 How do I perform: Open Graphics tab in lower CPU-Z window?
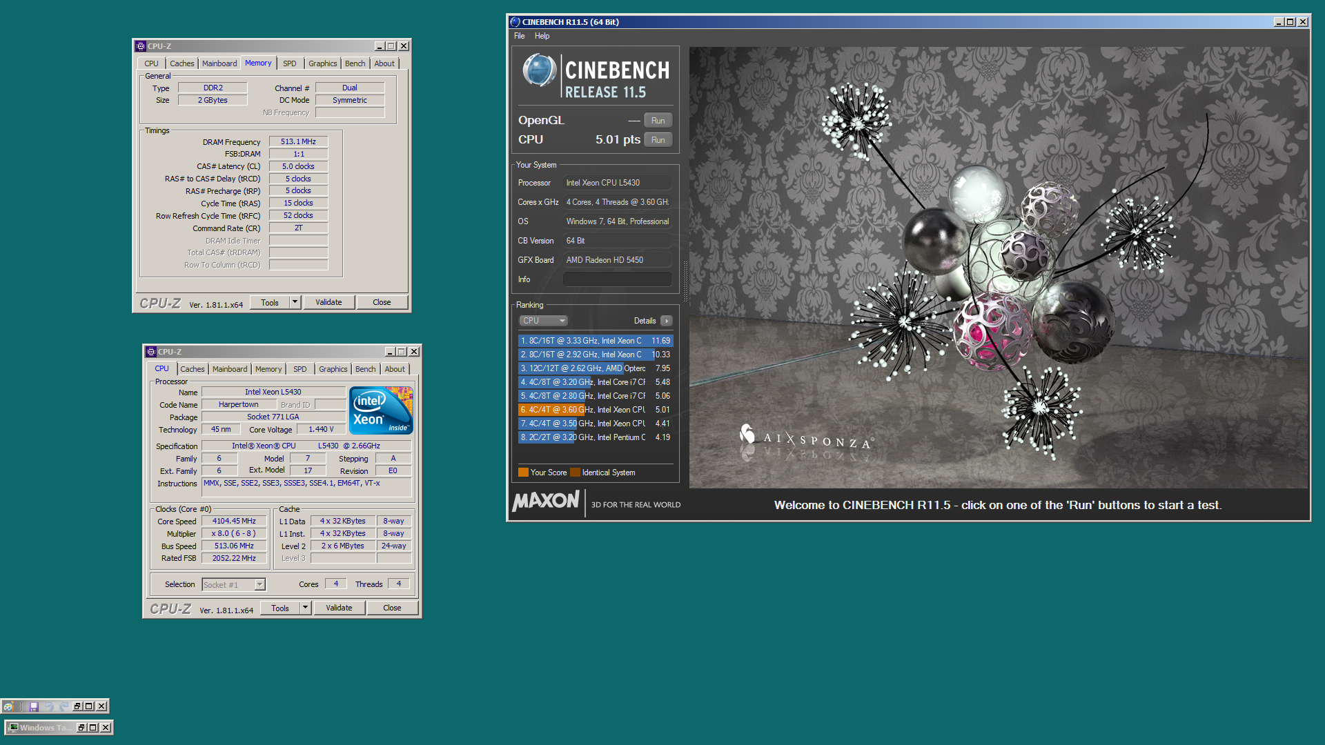coord(333,369)
